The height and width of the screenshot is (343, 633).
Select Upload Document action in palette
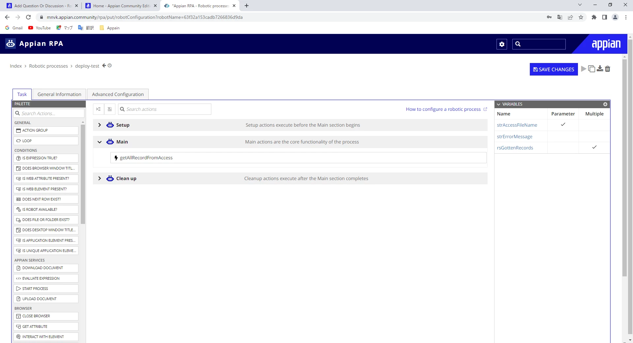pos(46,299)
